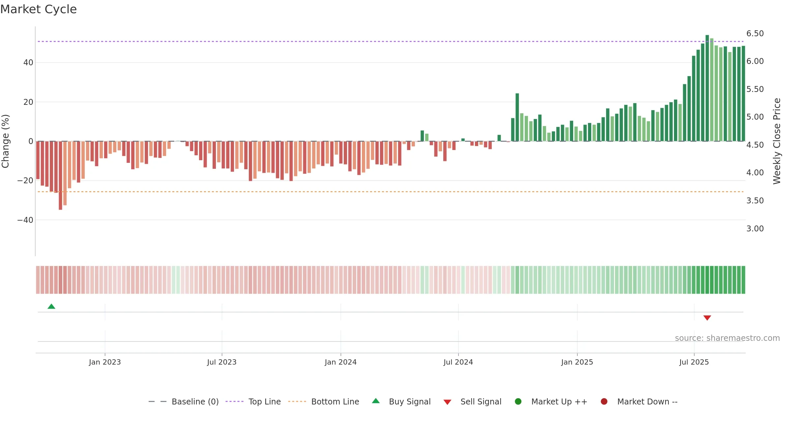Image resolution: width=791 pixels, height=445 pixels.
Task: Click the −40 change axis label
Action: [25, 220]
